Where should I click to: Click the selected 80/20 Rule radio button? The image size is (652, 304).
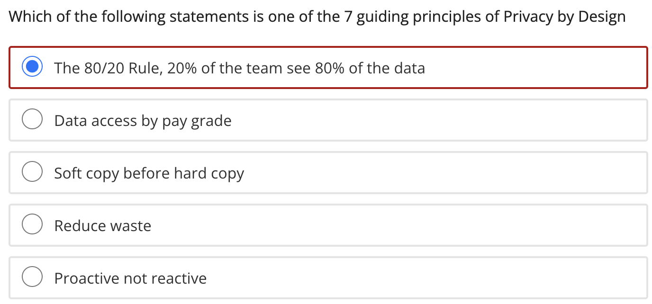pos(32,68)
